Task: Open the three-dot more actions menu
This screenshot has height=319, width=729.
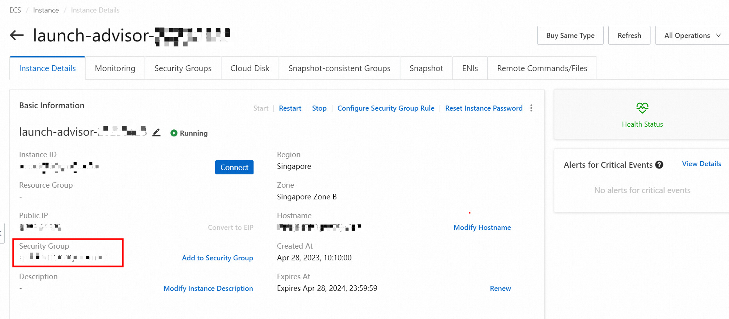Action: pyautogui.click(x=531, y=108)
